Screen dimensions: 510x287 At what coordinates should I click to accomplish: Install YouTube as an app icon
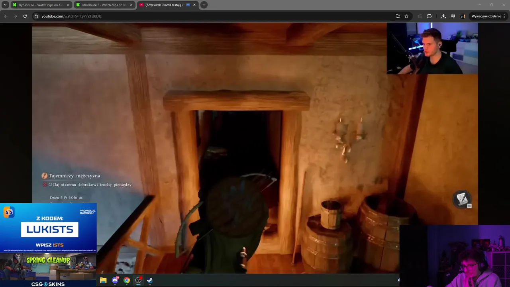[x=398, y=16]
